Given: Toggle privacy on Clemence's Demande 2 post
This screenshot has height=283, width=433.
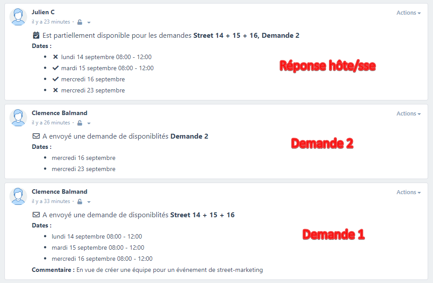Looking at the screenshot, I should click(80, 123).
